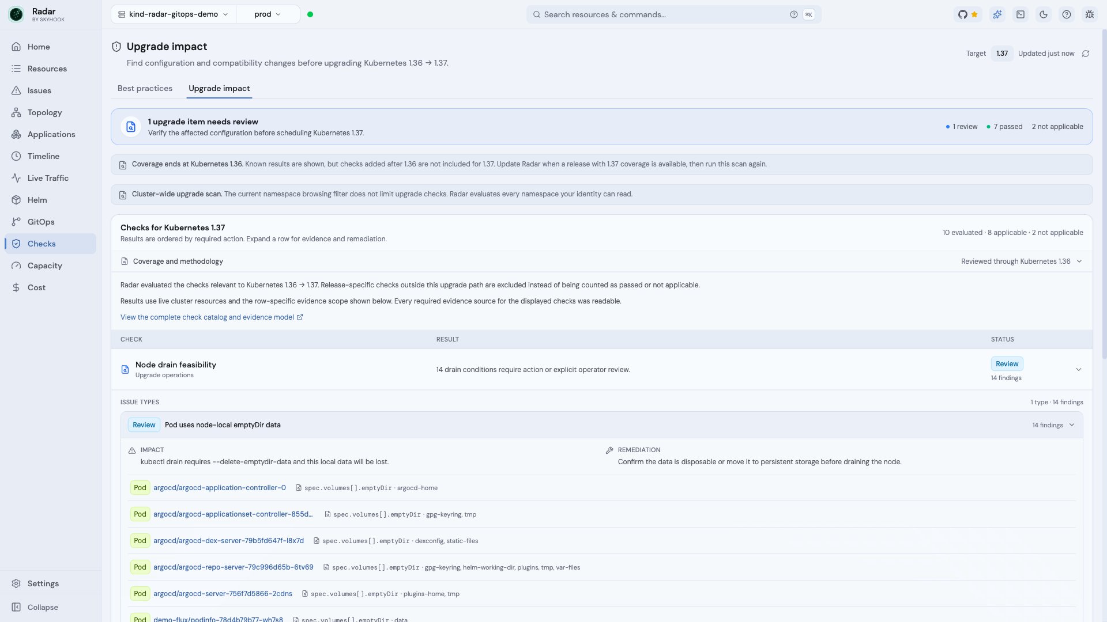Click the search help question icon
Screen dimensions: 1107x622
[794, 14]
